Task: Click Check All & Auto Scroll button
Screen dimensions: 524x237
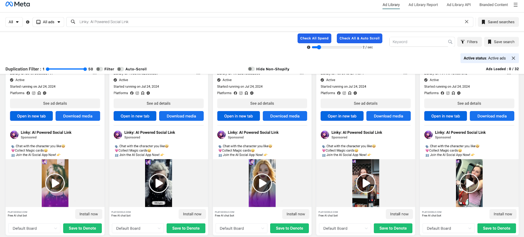Action: coord(360,38)
